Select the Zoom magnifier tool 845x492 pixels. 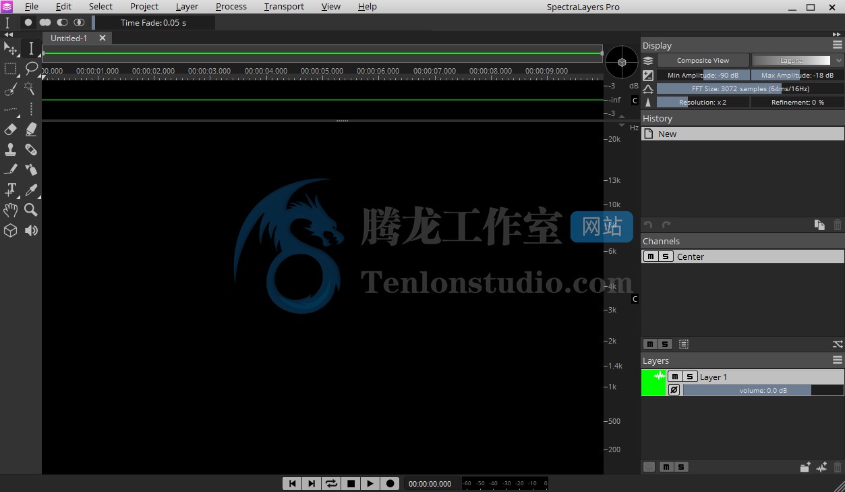pyautogui.click(x=31, y=211)
